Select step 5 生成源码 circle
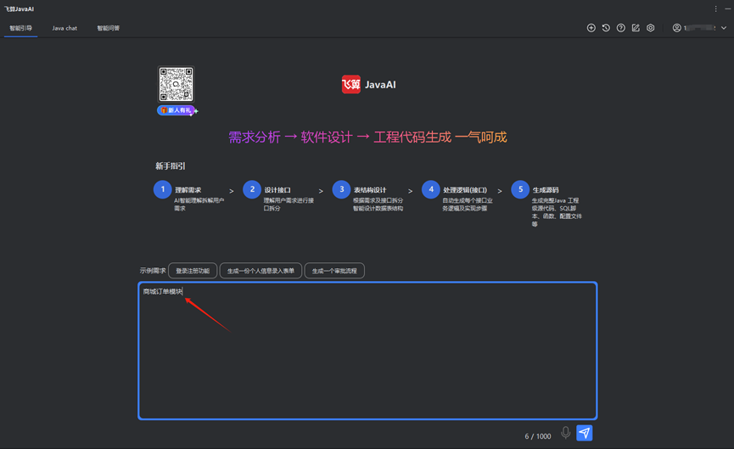Image resolution: width=734 pixels, height=449 pixels. 520,189
